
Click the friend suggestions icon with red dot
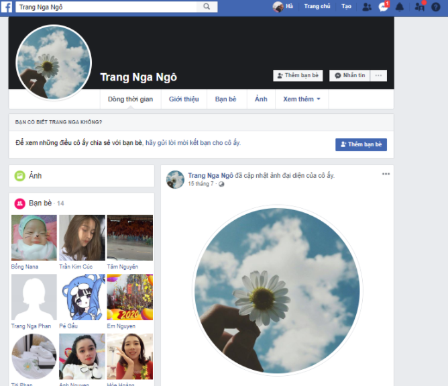(420, 7)
